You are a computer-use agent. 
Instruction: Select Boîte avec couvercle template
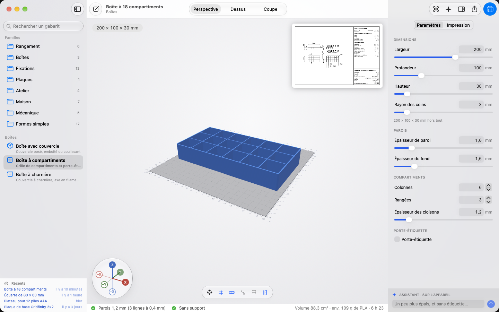pos(43,148)
